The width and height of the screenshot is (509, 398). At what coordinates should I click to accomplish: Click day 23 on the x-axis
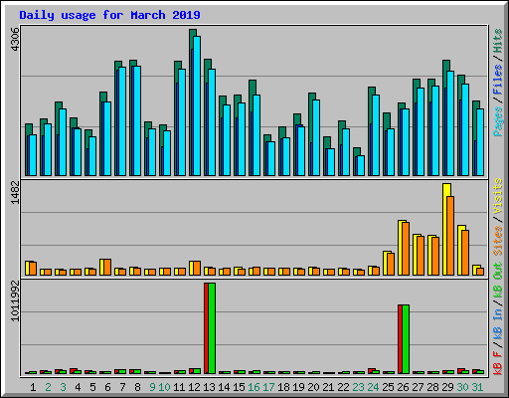point(358,387)
